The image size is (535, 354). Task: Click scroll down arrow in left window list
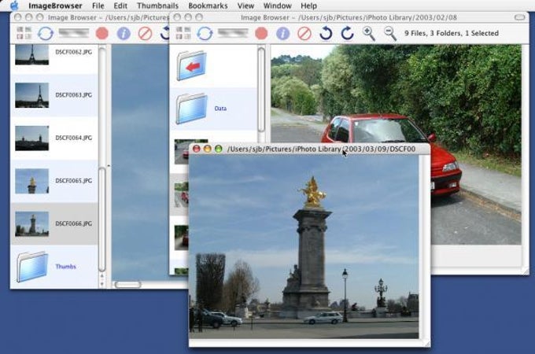point(102,284)
